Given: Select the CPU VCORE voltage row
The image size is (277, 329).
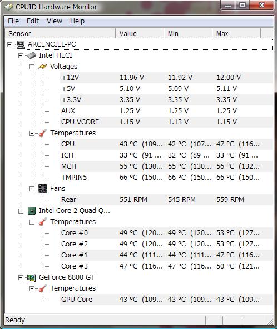Looking at the screenshot, I should [x=166, y=122].
